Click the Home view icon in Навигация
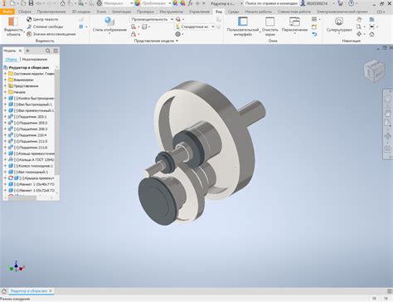The image size is (393, 302). click(x=371, y=34)
